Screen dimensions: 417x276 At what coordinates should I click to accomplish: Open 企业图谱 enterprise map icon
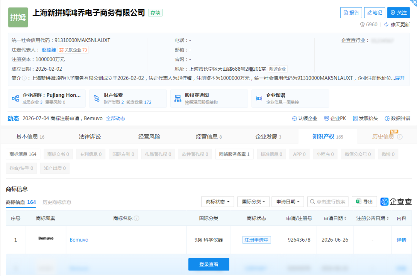259,99
